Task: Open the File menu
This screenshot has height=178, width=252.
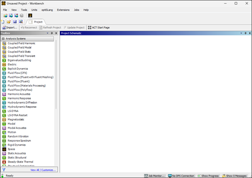Action: tap(5, 10)
